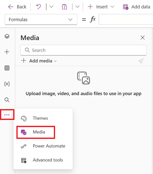Open the Data table sidebar icon
The height and width of the screenshot is (174, 153).
(x=7, y=68)
